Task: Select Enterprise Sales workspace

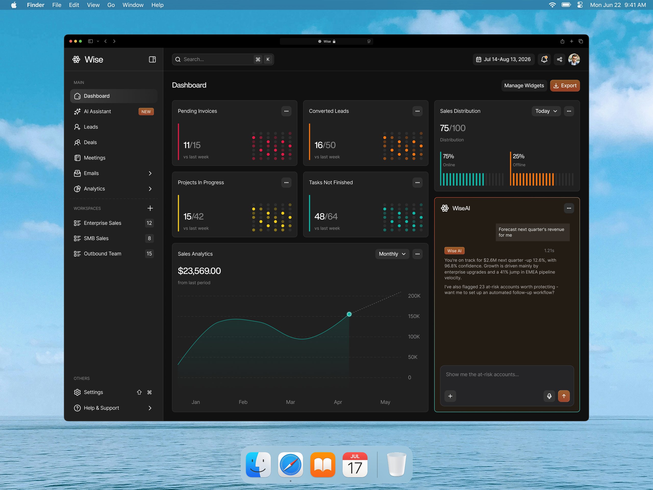Action: (114, 223)
